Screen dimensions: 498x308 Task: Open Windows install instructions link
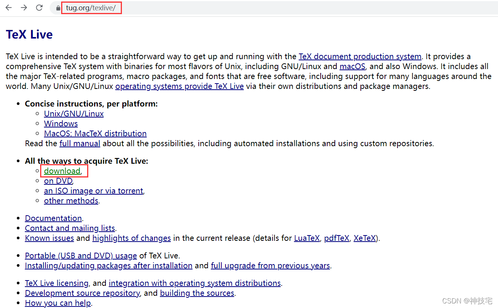click(x=61, y=124)
